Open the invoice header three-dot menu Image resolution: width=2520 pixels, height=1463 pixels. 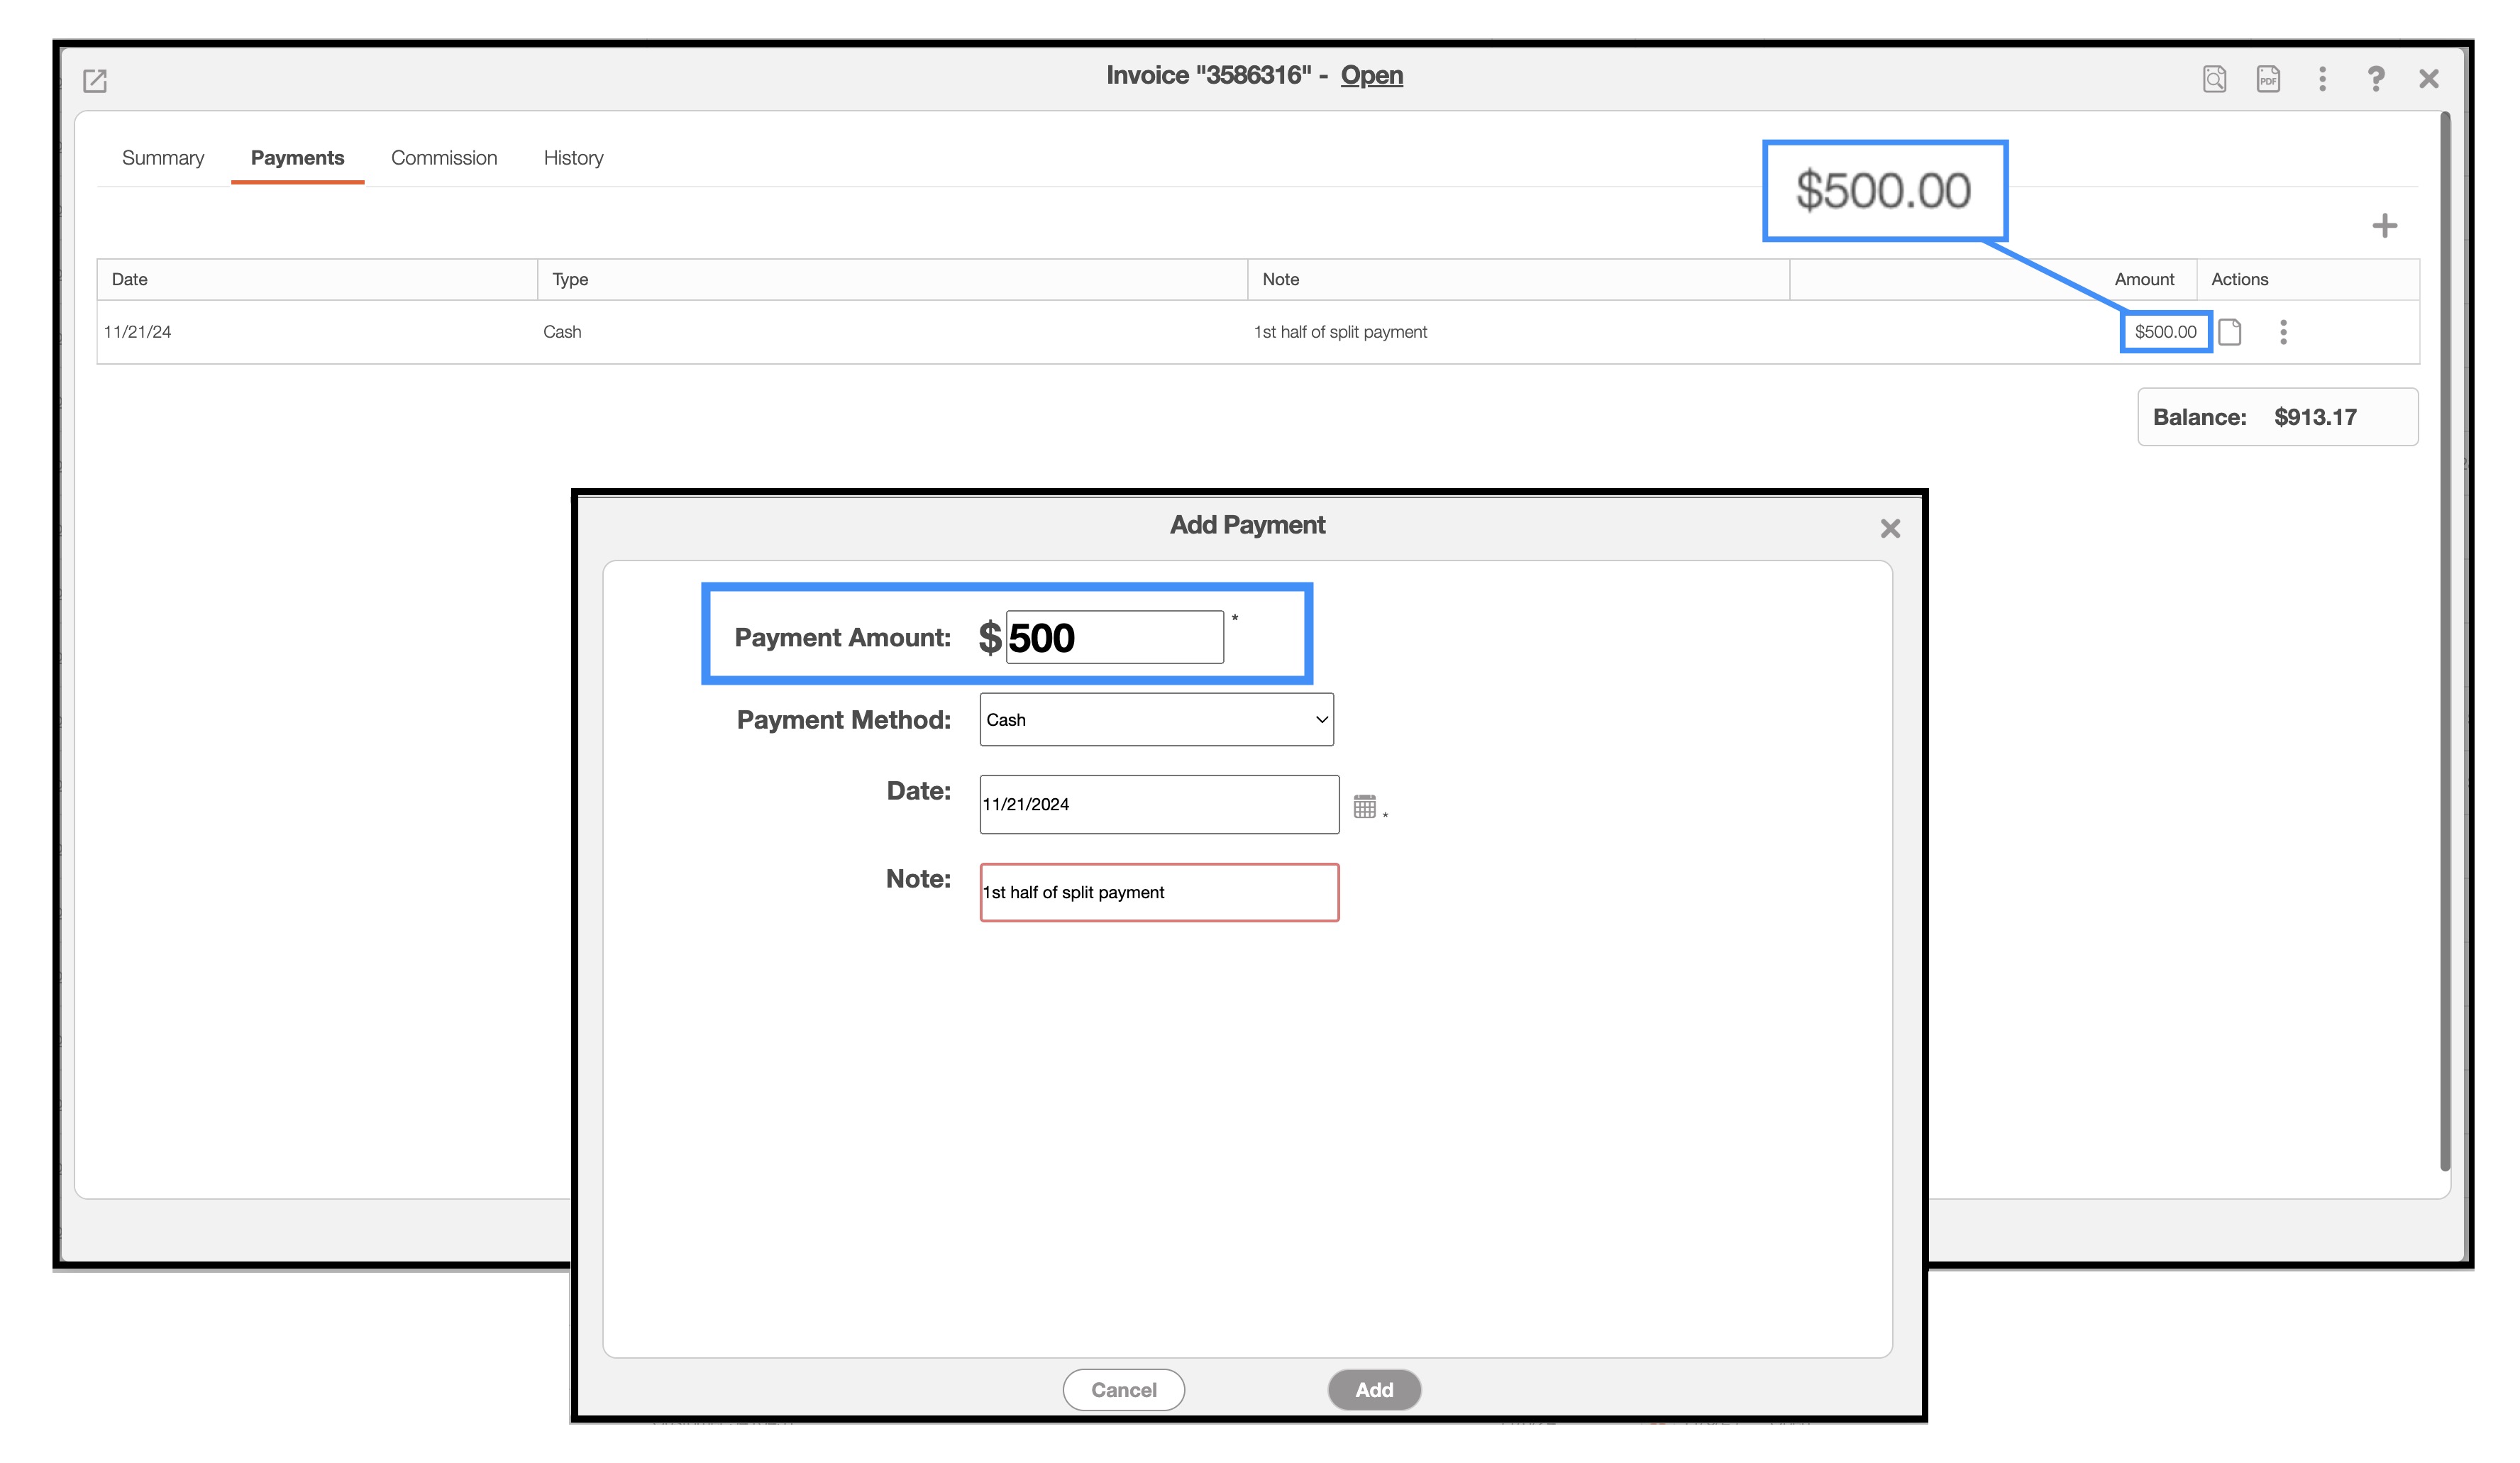[x=2322, y=79]
